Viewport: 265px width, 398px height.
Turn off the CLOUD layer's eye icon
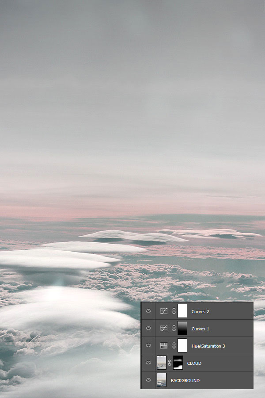[x=148, y=363]
